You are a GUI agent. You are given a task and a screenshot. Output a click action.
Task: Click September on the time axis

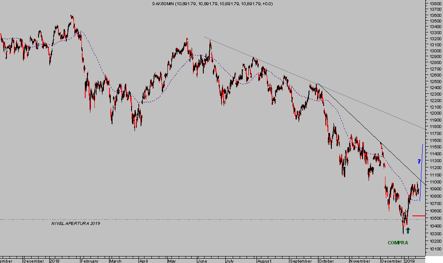click(301, 261)
